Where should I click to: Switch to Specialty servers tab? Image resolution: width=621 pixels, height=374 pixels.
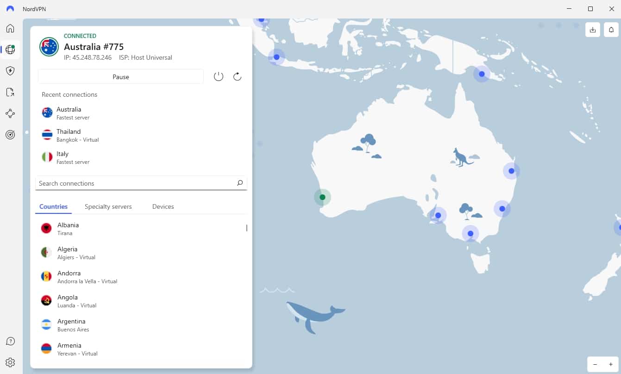(x=108, y=206)
